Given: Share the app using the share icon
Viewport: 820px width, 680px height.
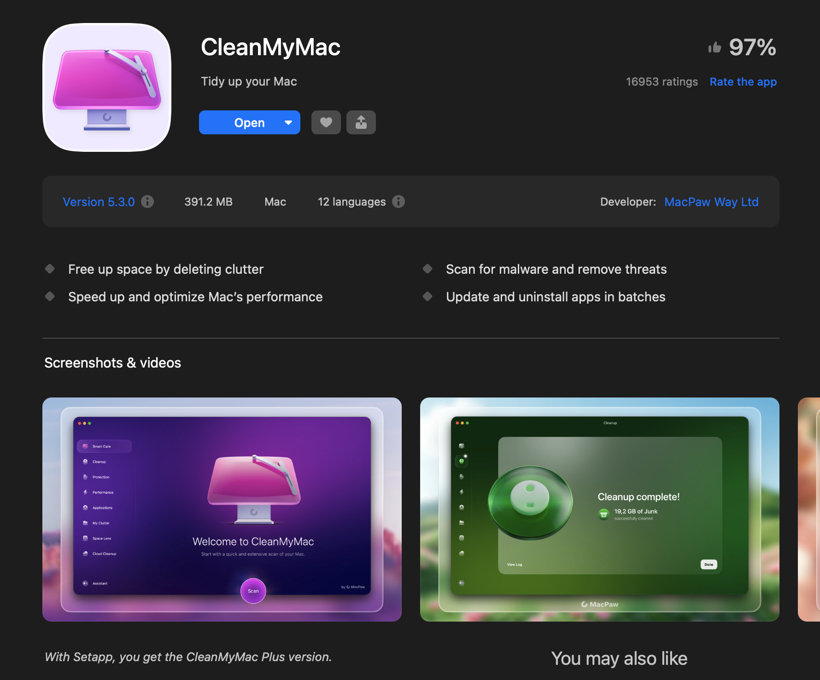Looking at the screenshot, I should coord(361,122).
